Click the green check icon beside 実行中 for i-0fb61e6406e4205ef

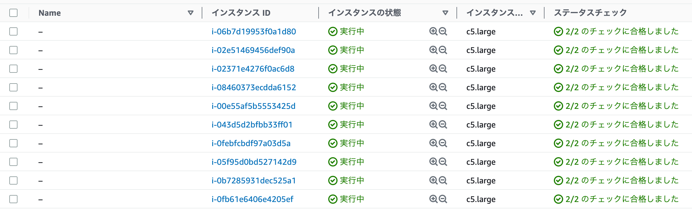[x=333, y=199]
